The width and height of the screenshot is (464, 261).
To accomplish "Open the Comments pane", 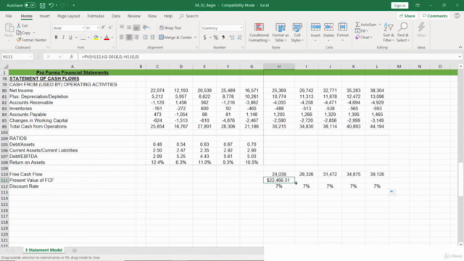I will [x=435, y=16].
